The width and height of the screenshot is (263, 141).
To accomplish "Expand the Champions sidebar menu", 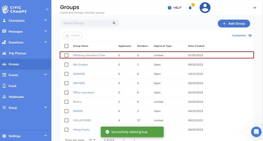I will click(45, 21).
